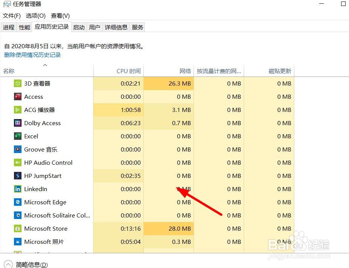Click the 0:06:23 CPU time value
This screenshot has height=268, width=349.
pyautogui.click(x=131, y=123)
